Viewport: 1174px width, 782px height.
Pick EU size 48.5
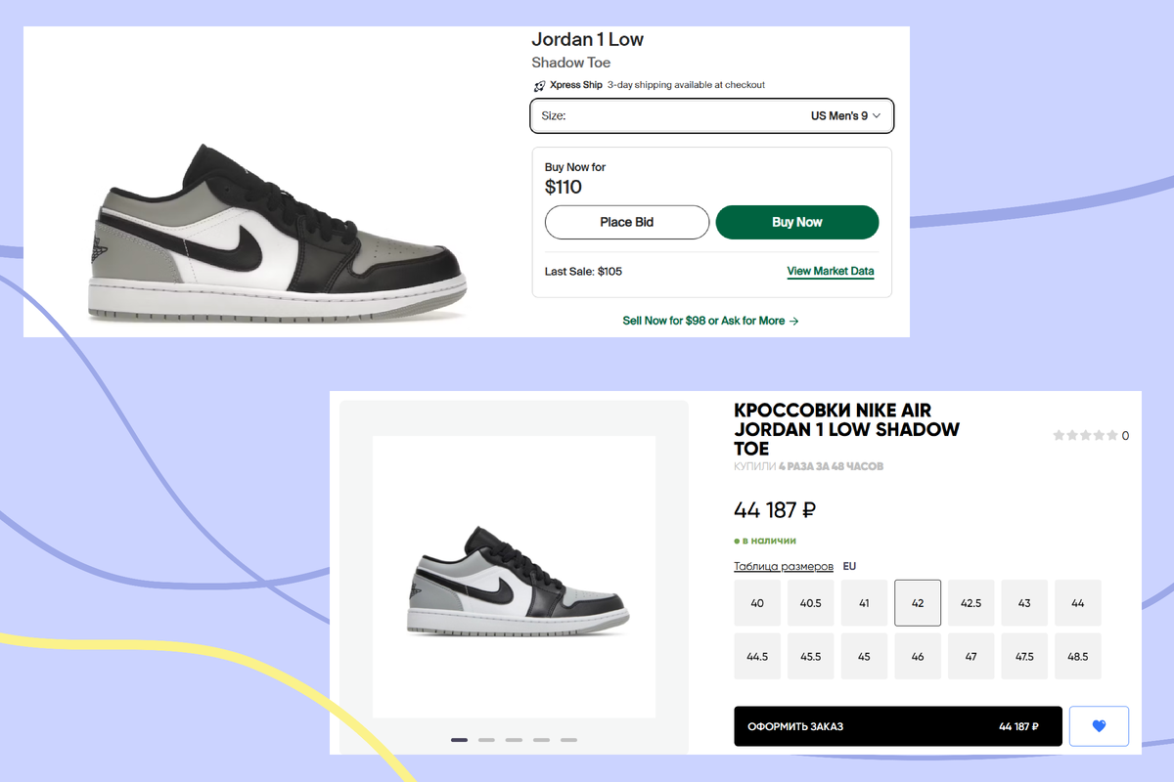pos(1078,656)
